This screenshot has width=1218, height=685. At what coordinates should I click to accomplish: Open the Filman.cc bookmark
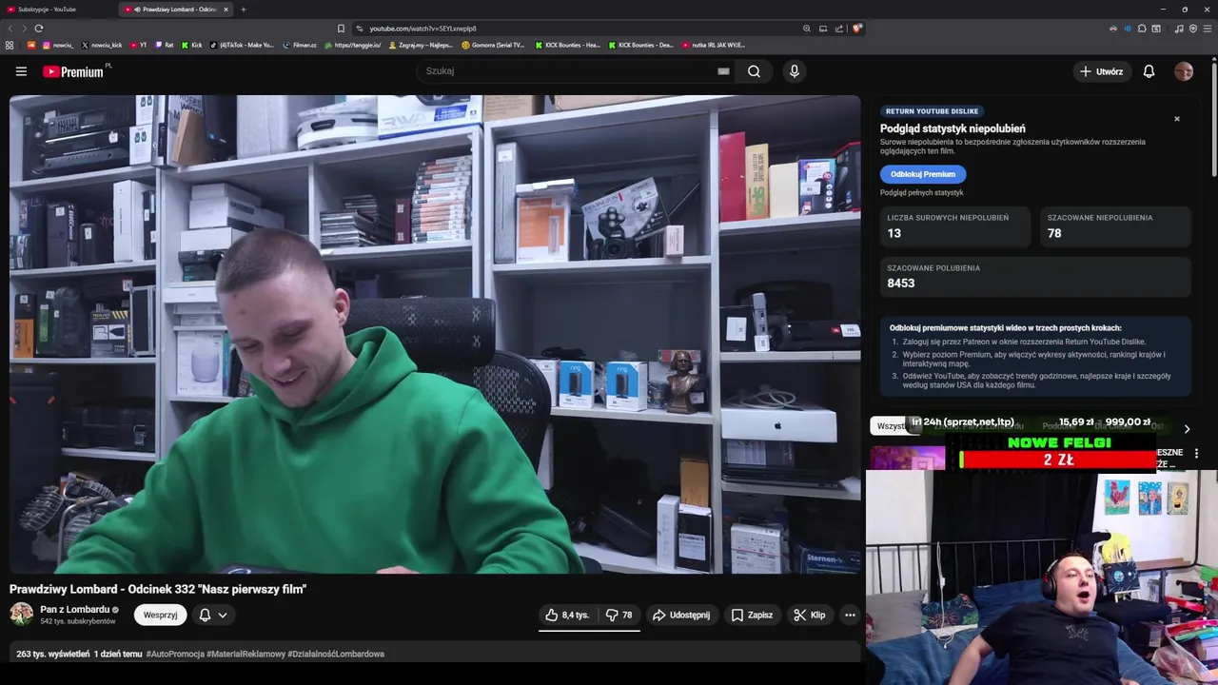[301, 45]
